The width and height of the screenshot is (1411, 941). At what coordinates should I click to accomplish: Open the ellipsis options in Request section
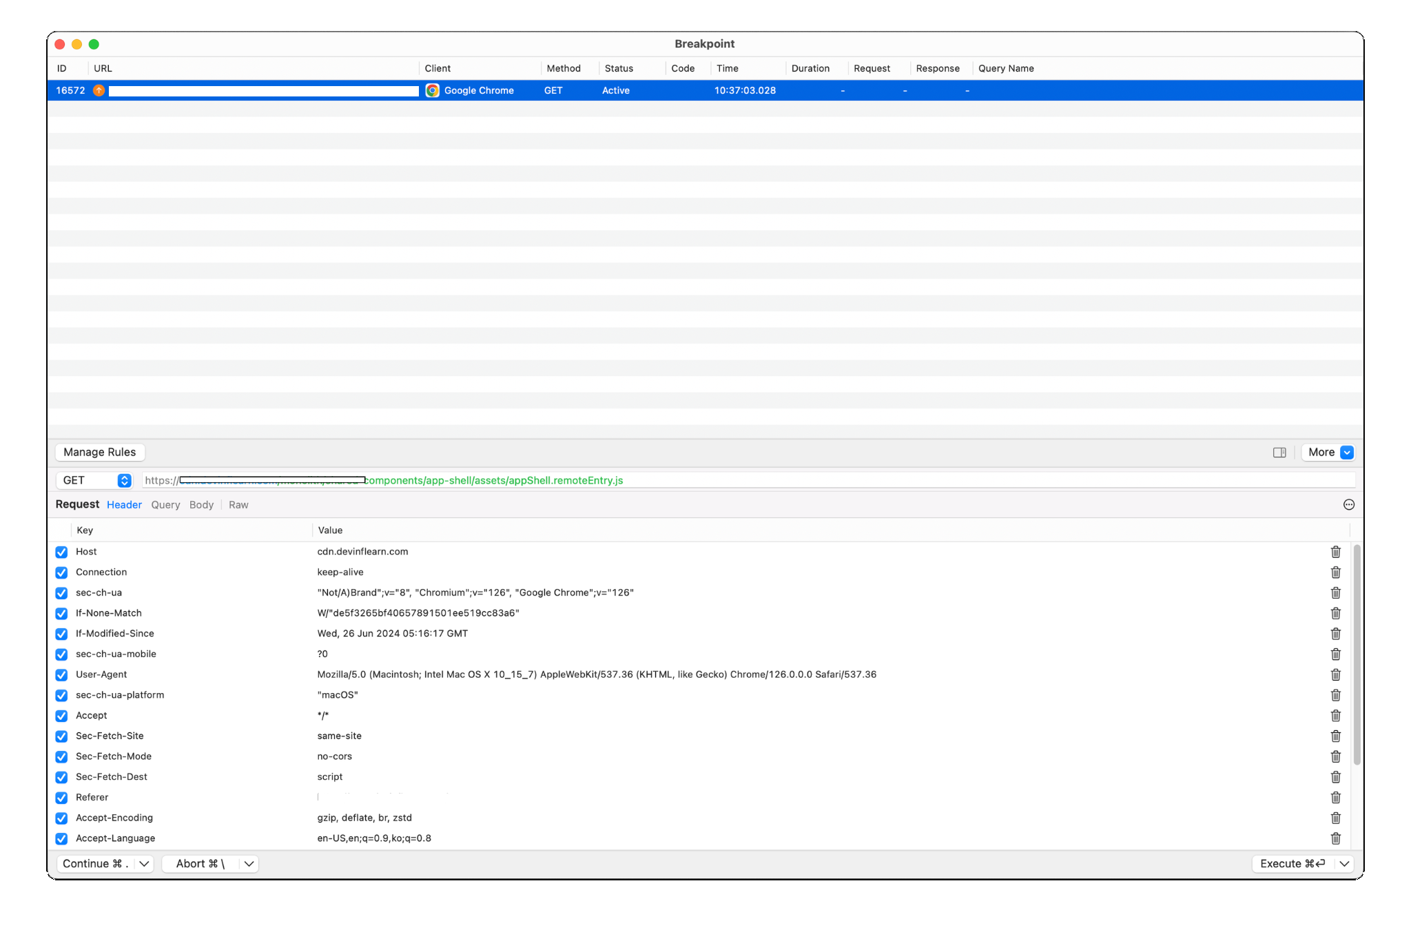pyautogui.click(x=1348, y=505)
